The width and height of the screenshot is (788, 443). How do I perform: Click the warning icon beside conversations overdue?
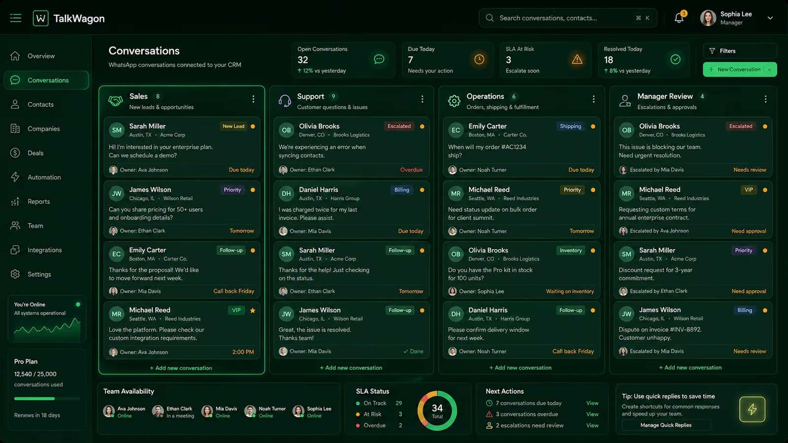(489, 414)
